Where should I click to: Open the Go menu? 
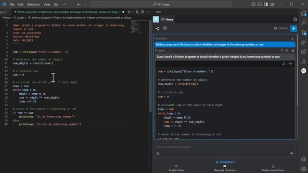point(56,4)
